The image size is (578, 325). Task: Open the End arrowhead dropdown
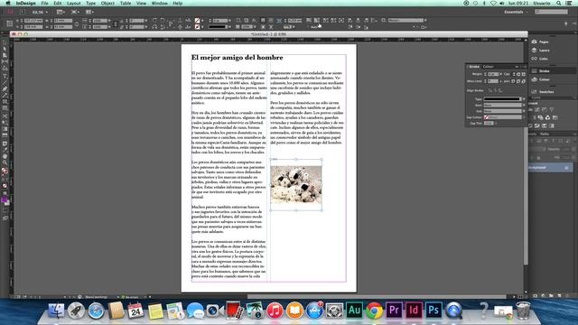pyautogui.click(x=503, y=111)
